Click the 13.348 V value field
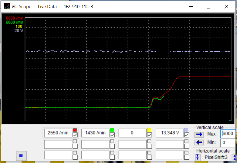This screenshot has height=163, width=237. tap(169, 133)
